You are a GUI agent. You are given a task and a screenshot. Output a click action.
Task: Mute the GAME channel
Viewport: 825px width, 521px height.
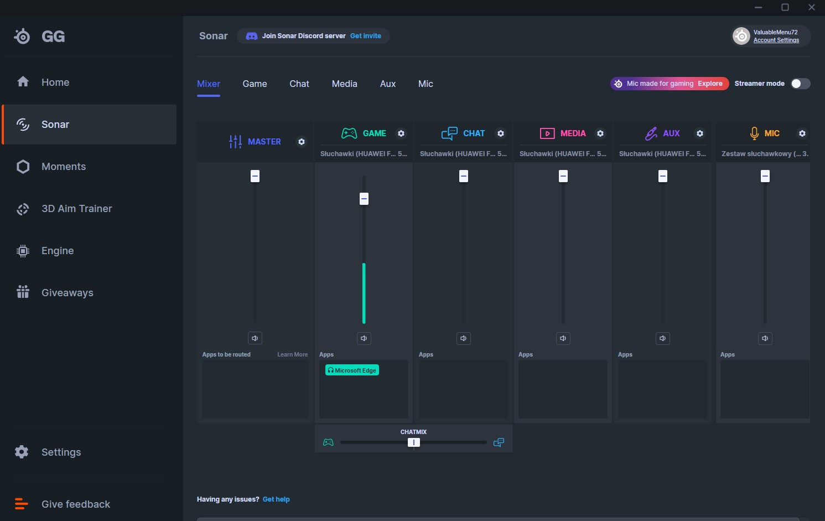[364, 338]
